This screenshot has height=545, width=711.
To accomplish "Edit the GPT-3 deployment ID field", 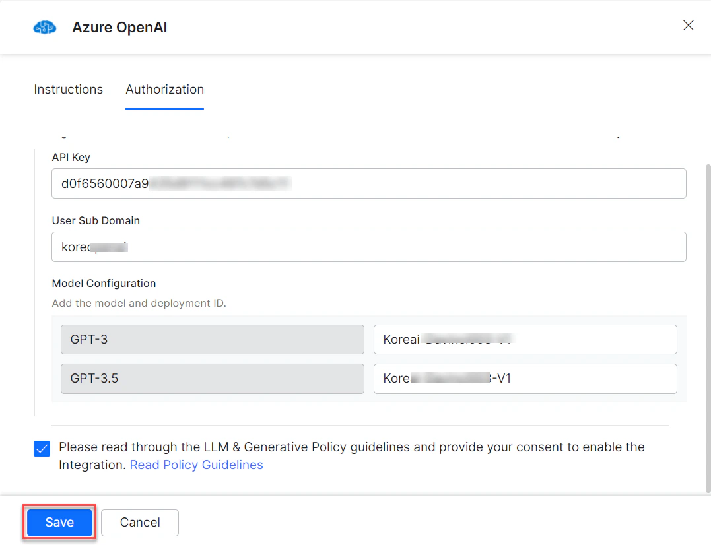I will (x=525, y=339).
